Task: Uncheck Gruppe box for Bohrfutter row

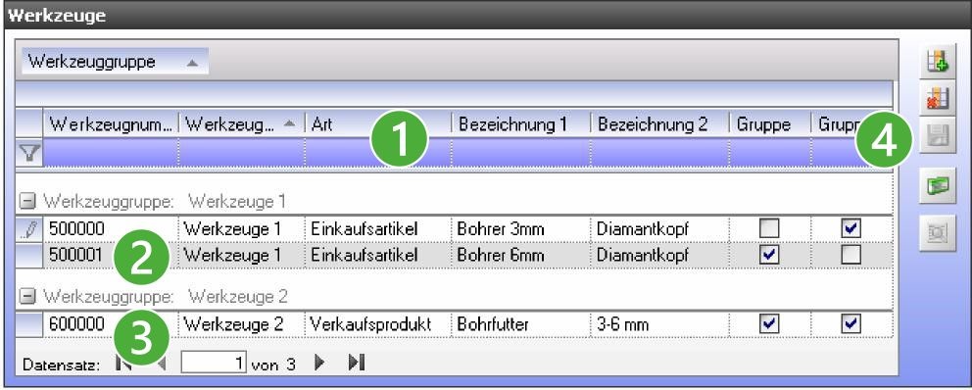Action: click(x=769, y=323)
